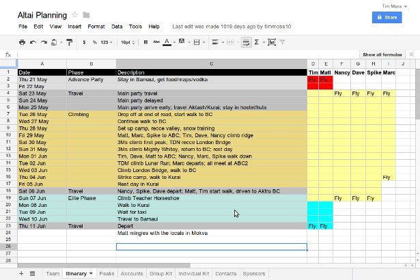Open the align dropdown arrow

tap(223, 42)
